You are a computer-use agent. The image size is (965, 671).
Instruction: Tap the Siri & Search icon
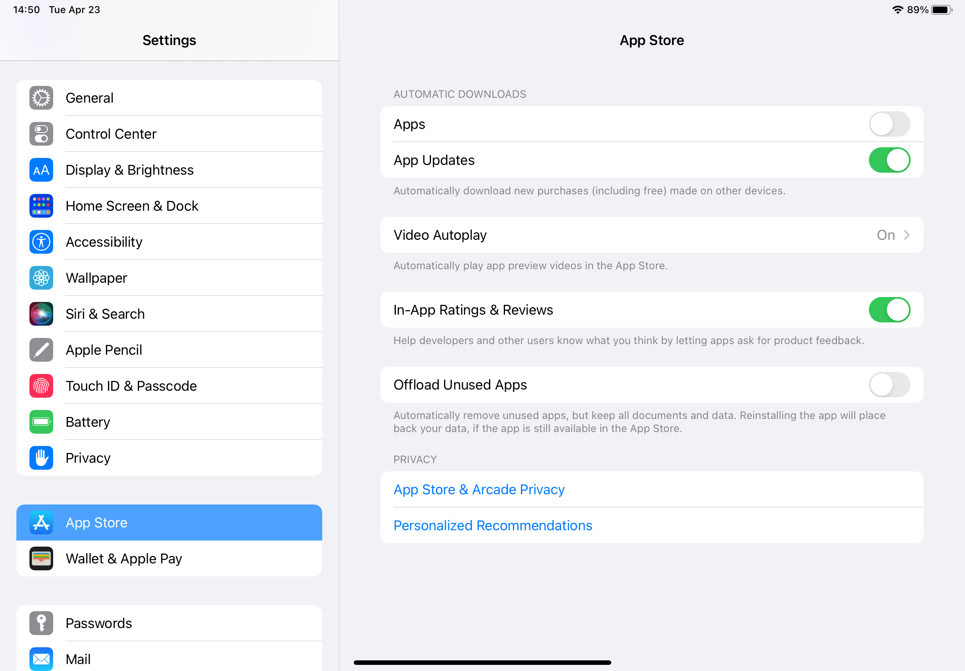point(41,314)
